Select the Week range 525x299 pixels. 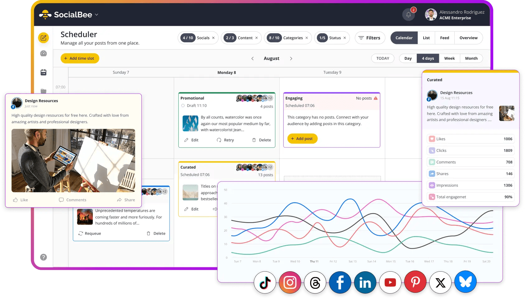[x=449, y=58]
